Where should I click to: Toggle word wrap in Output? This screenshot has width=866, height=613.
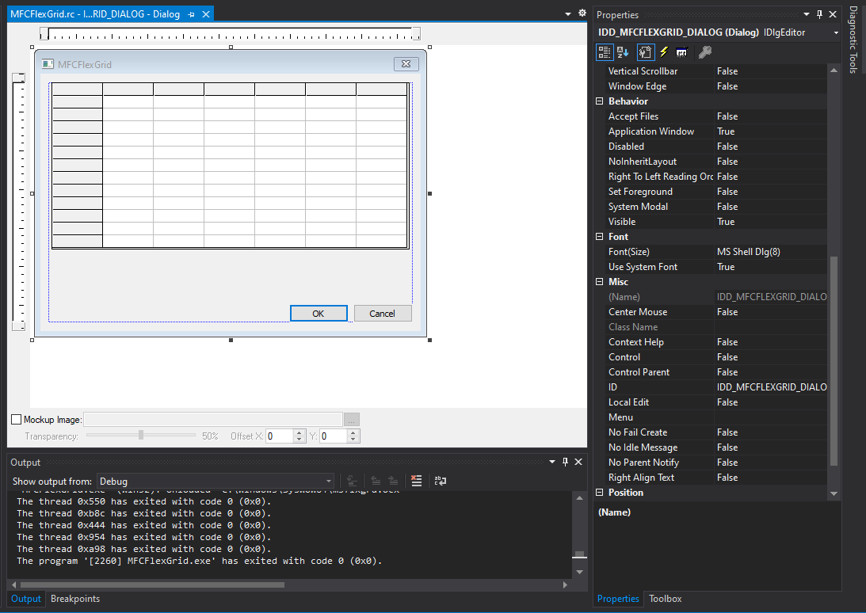[x=441, y=481]
